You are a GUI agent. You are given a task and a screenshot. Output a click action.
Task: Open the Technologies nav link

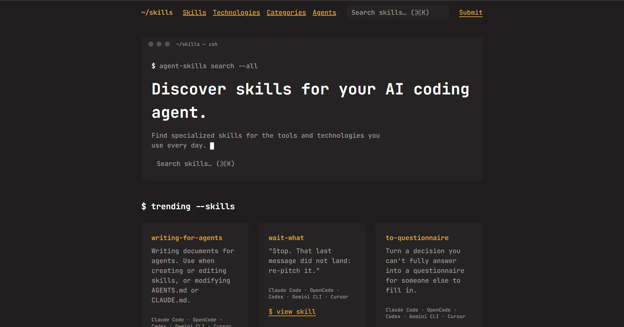point(236,12)
